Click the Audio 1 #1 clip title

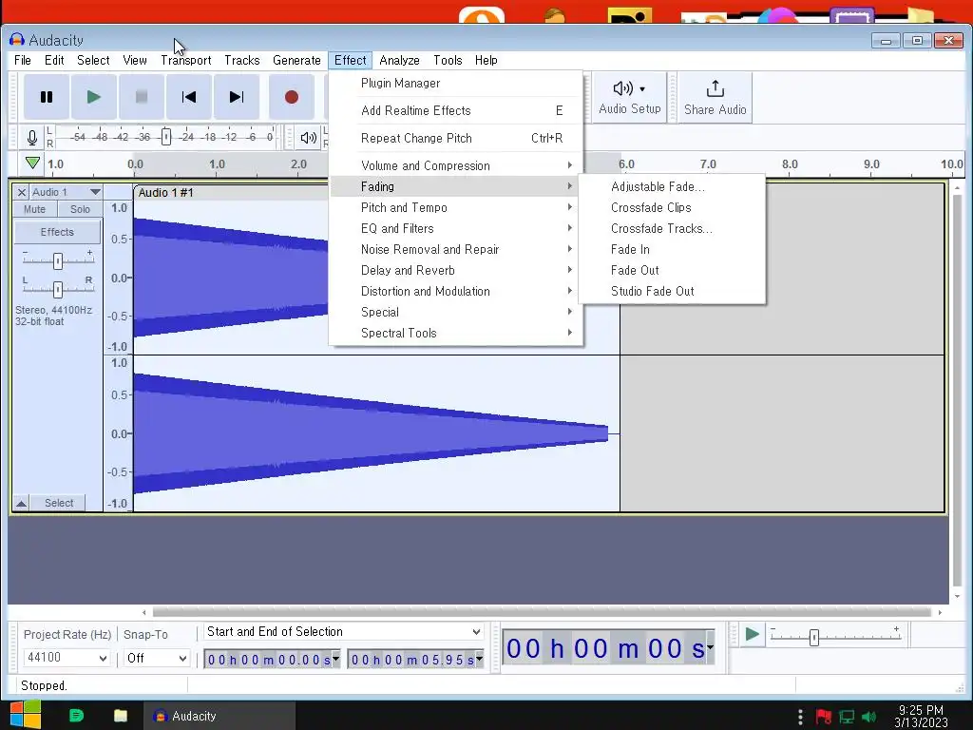165,192
